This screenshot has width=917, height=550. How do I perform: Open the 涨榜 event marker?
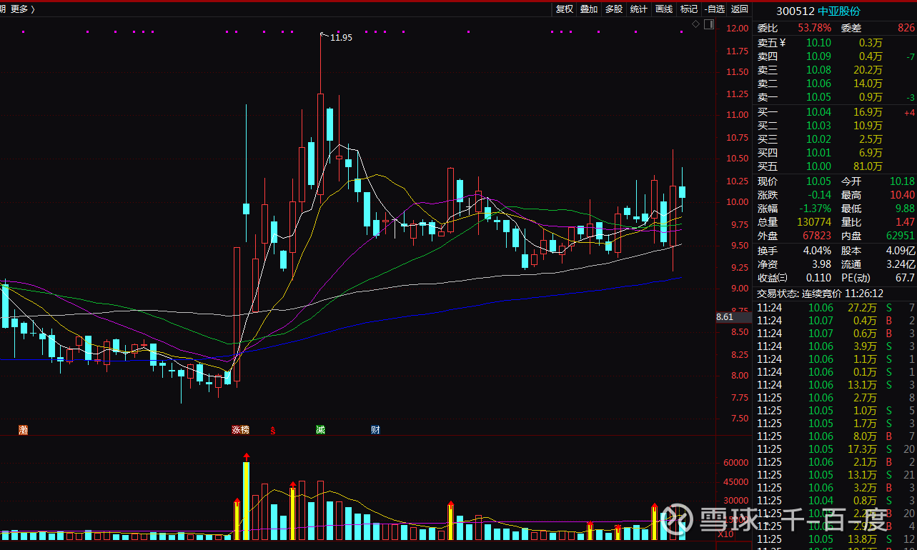(x=240, y=429)
